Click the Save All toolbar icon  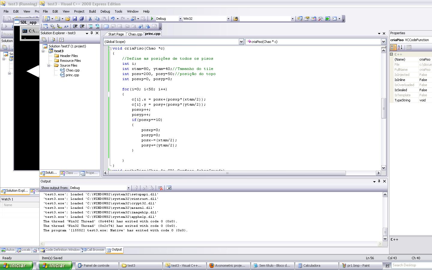pos(82,19)
